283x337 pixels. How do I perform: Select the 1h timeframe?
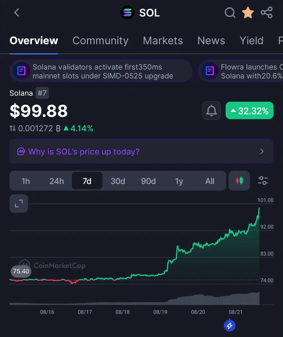(x=26, y=181)
